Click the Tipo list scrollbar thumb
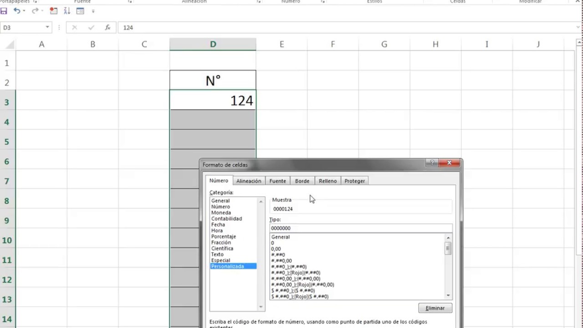 point(448,248)
